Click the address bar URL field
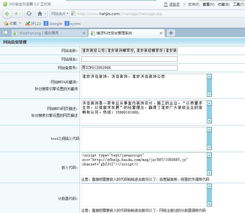The width and height of the screenshot is (245, 213). 120,14
